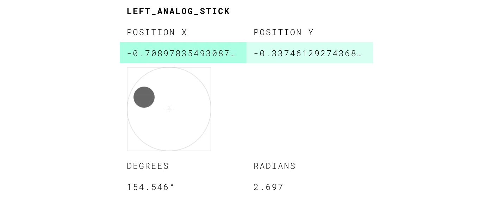
Task: Click the Position X value -0.70897835493087…
Action: coord(181,53)
